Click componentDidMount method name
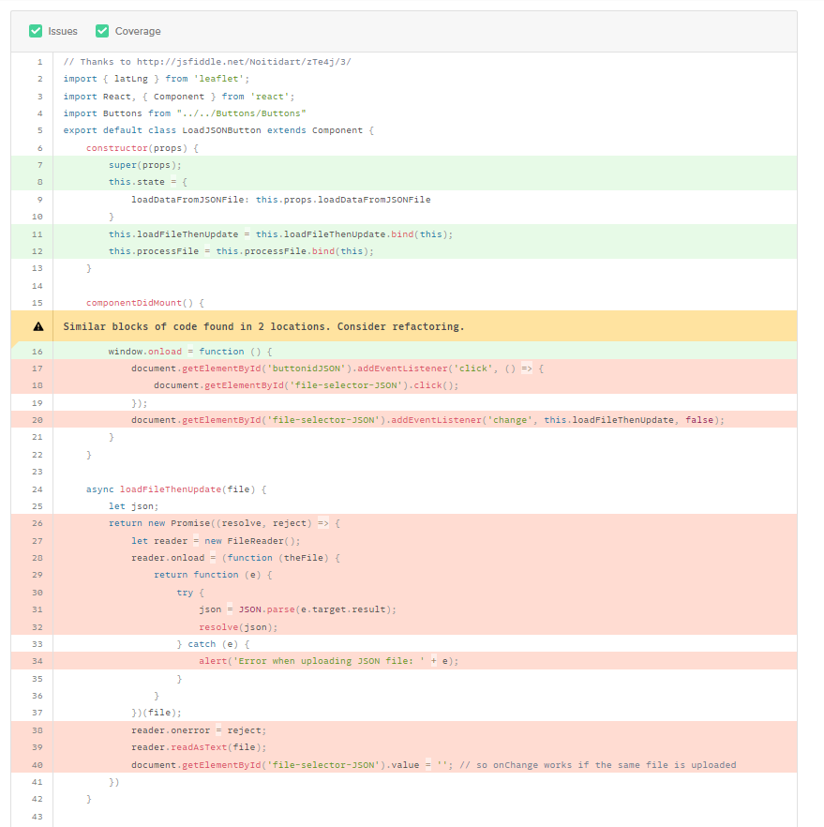824x827 pixels. tap(134, 303)
